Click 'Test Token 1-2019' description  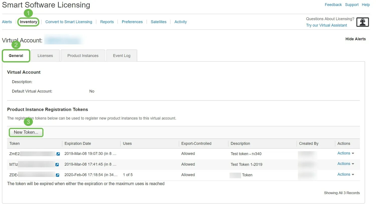pyautogui.click(x=246, y=165)
